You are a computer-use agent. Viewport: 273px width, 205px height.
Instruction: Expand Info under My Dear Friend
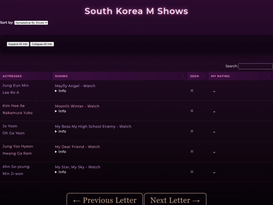pos(61,152)
